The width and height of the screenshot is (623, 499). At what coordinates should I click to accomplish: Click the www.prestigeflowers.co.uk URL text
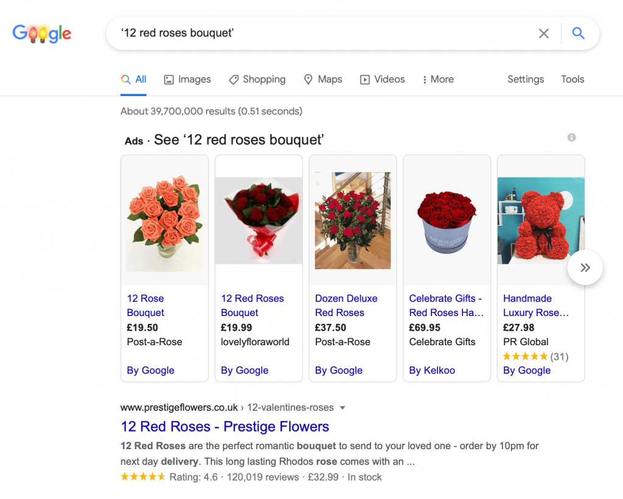[179, 408]
